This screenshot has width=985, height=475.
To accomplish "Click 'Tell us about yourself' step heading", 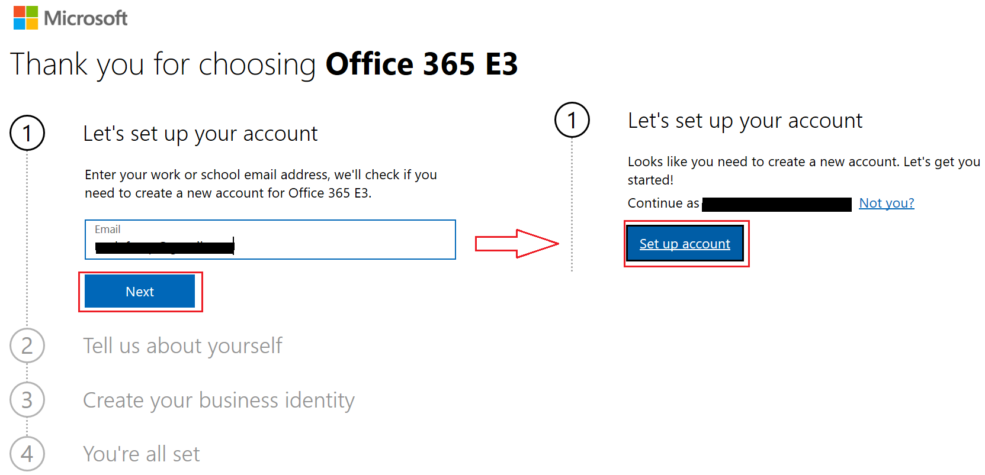I will (x=182, y=346).
